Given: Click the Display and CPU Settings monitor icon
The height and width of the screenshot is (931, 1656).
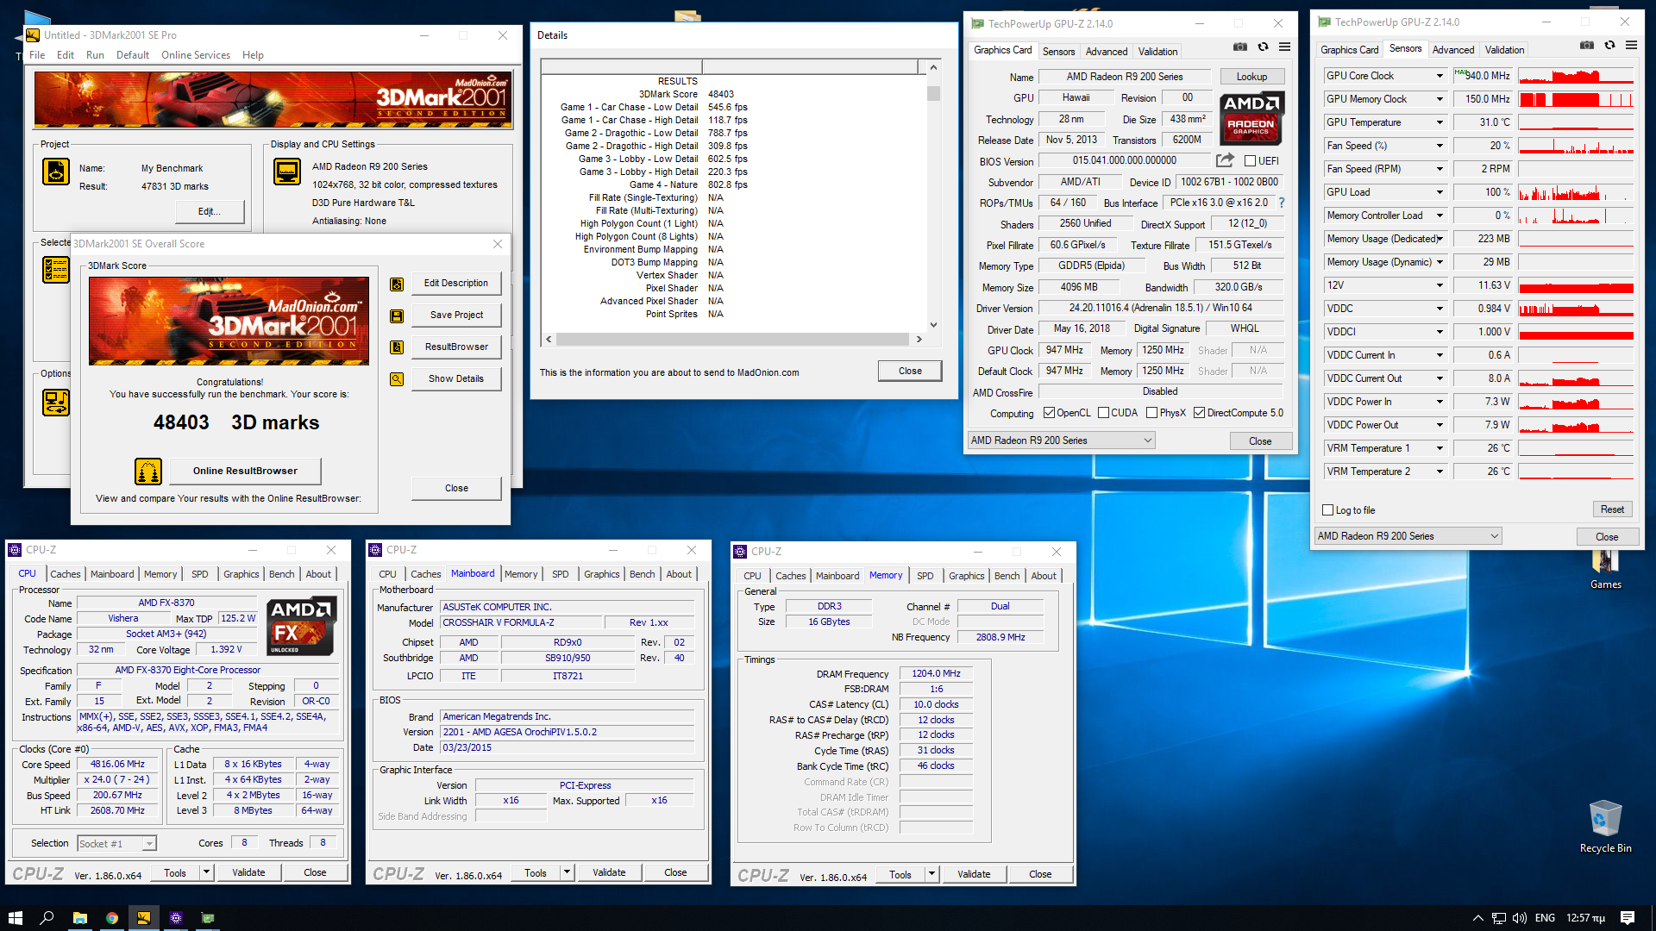Looking at the screenshot, I should coord(287,172).
